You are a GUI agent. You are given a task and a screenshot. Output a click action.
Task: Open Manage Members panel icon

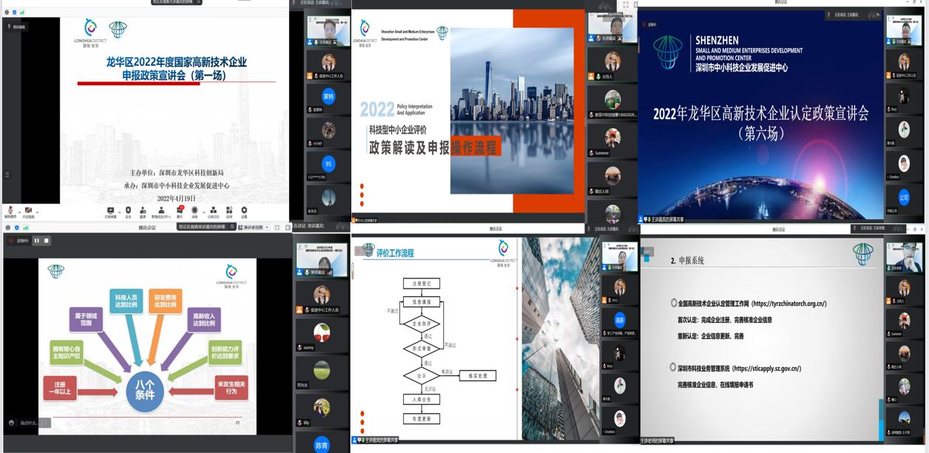[x=161, y=210]
